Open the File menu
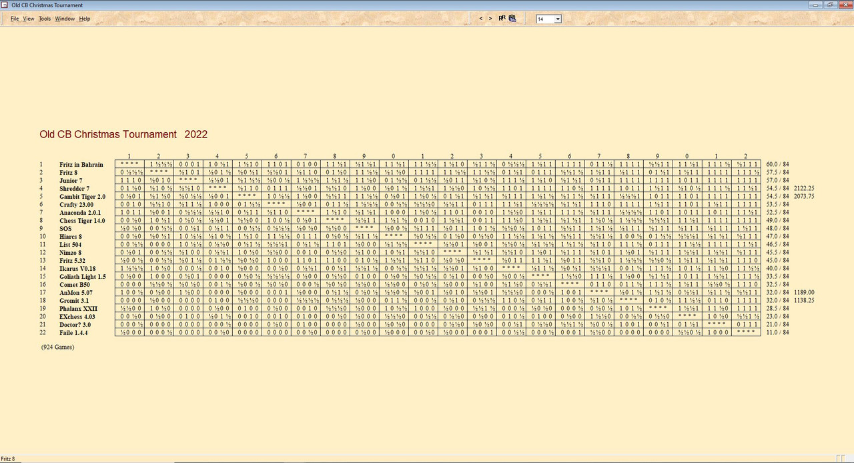 (15, 19)
